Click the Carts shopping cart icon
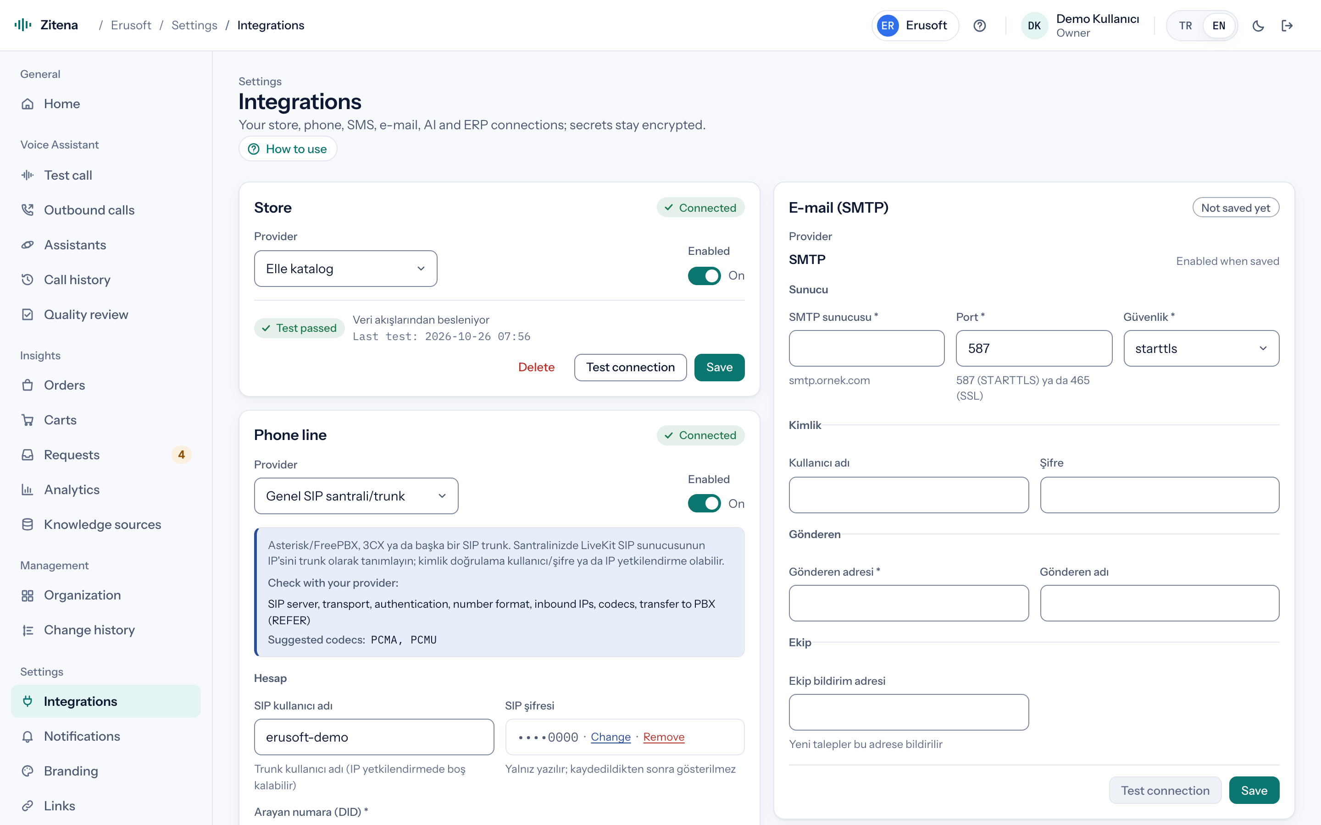Viewport: 1321px width, 825px height. pos(28,420)
